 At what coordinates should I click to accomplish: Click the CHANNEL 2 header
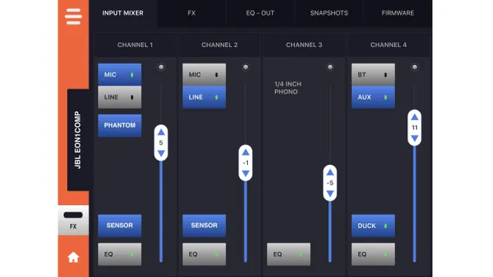pos(219,45)
